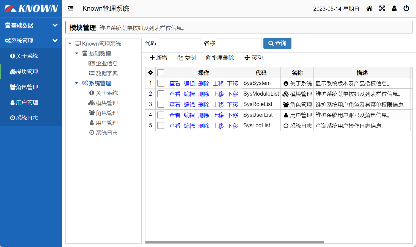The width and height of the screenshot is (416, 247).
Task: Click the 复制 copy button
Action: pyautogui.click(x=187, y=58)
